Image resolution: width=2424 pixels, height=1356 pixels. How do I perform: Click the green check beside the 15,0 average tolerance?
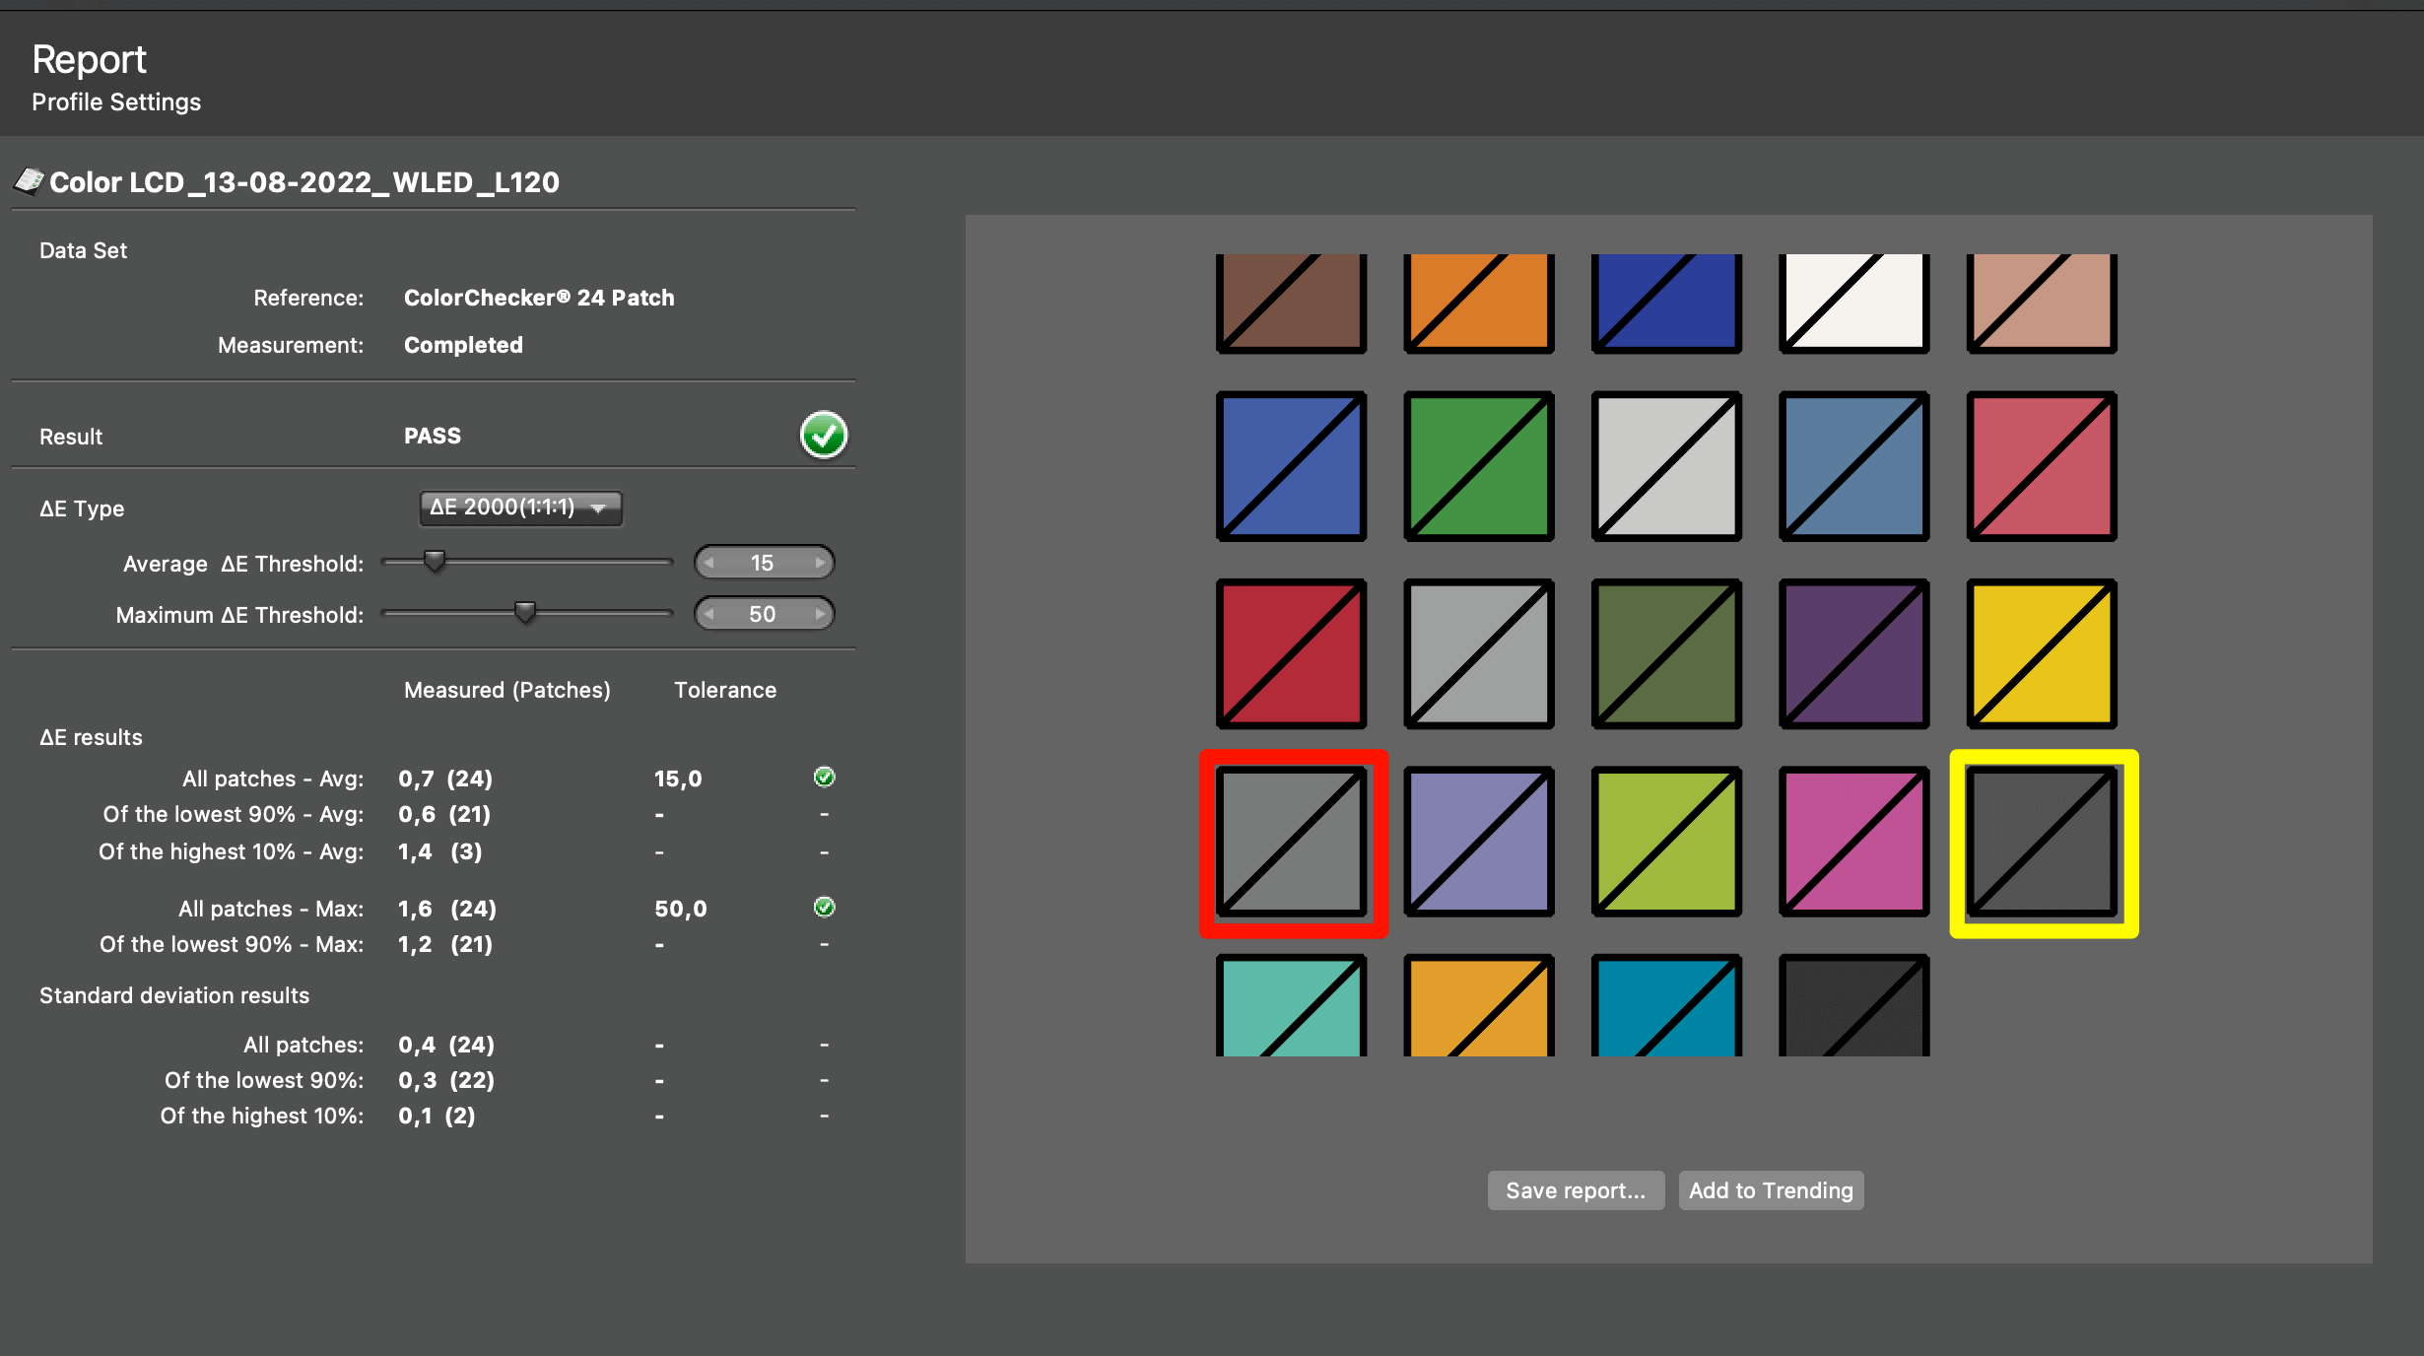click(x=824, y=777)
